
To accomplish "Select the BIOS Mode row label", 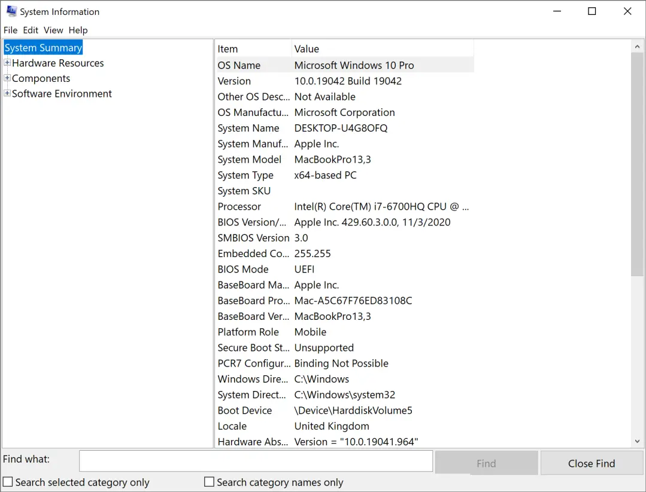I will 242,269.
